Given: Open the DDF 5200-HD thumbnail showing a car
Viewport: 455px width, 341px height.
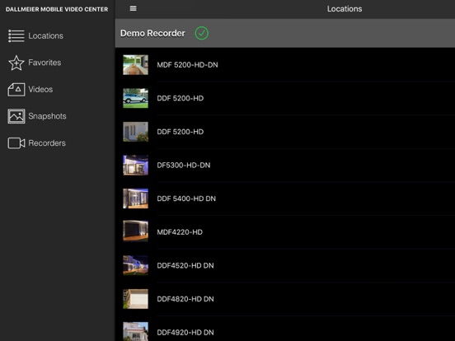Looking at the screenshot, I should (x=135, y=98).
